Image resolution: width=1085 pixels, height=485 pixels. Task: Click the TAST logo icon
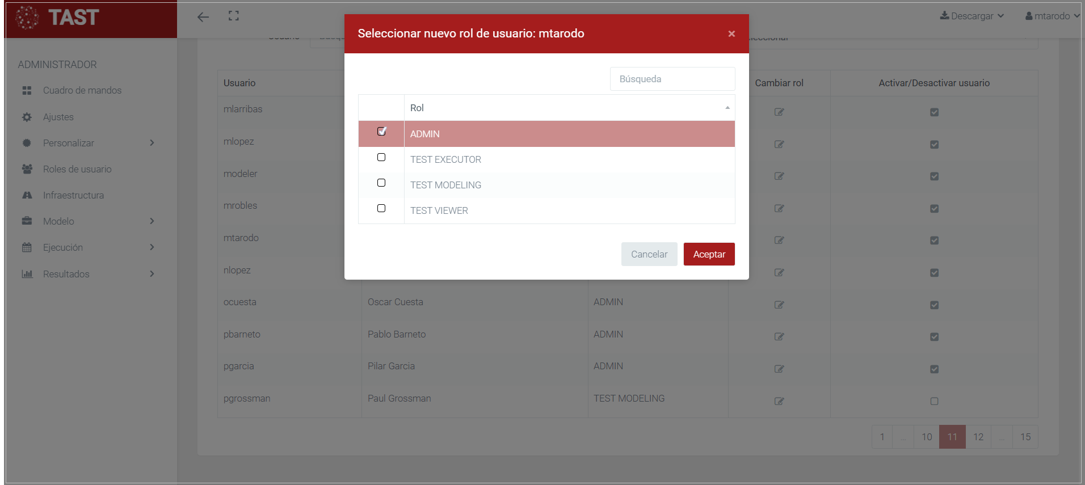(x=27, y=18)
